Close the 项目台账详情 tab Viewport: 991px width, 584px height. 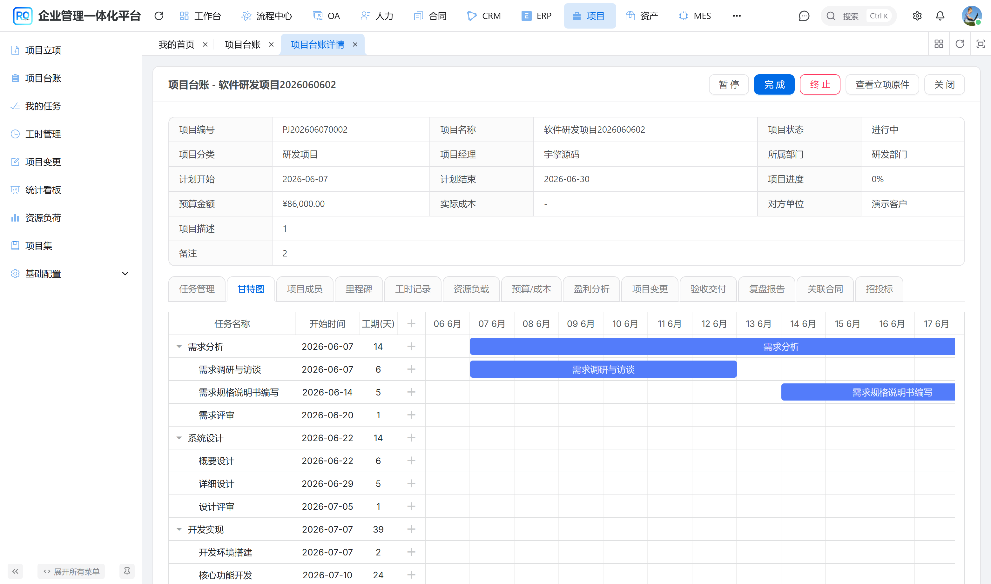(355, 44)
